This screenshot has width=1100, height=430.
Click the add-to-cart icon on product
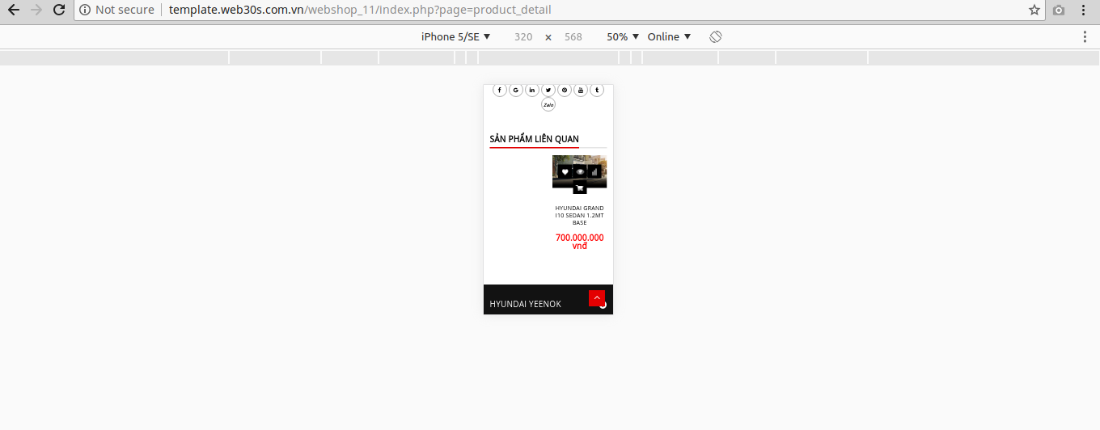tap(580, 188)
